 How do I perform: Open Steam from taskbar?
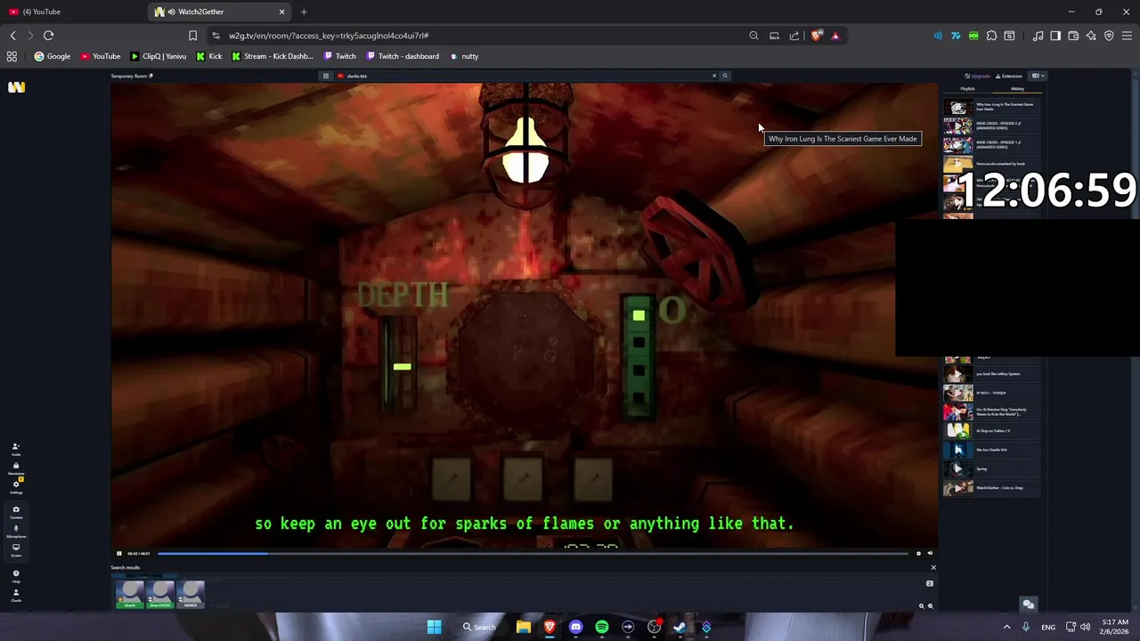680,627
